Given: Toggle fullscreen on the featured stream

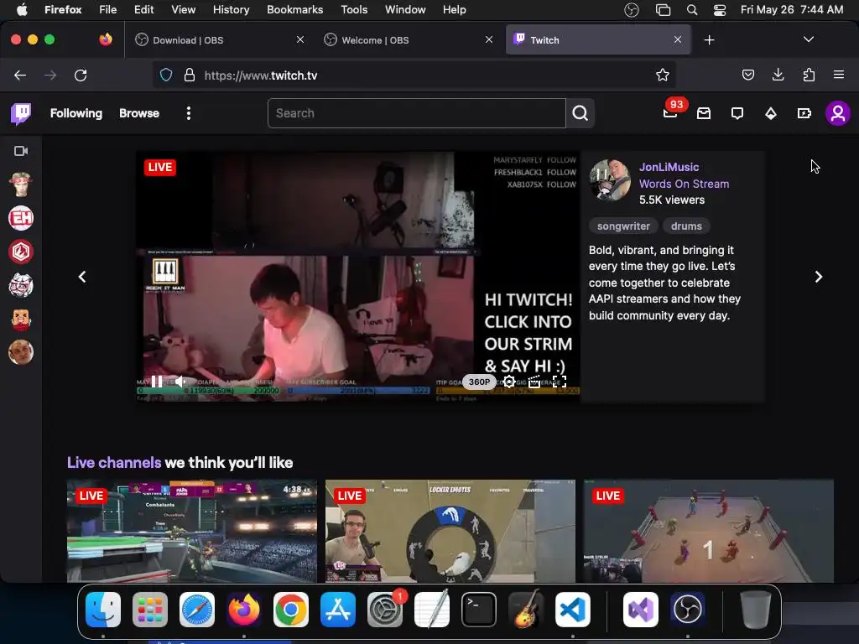Looking at the screenshot, I should [x=560, y=382].
